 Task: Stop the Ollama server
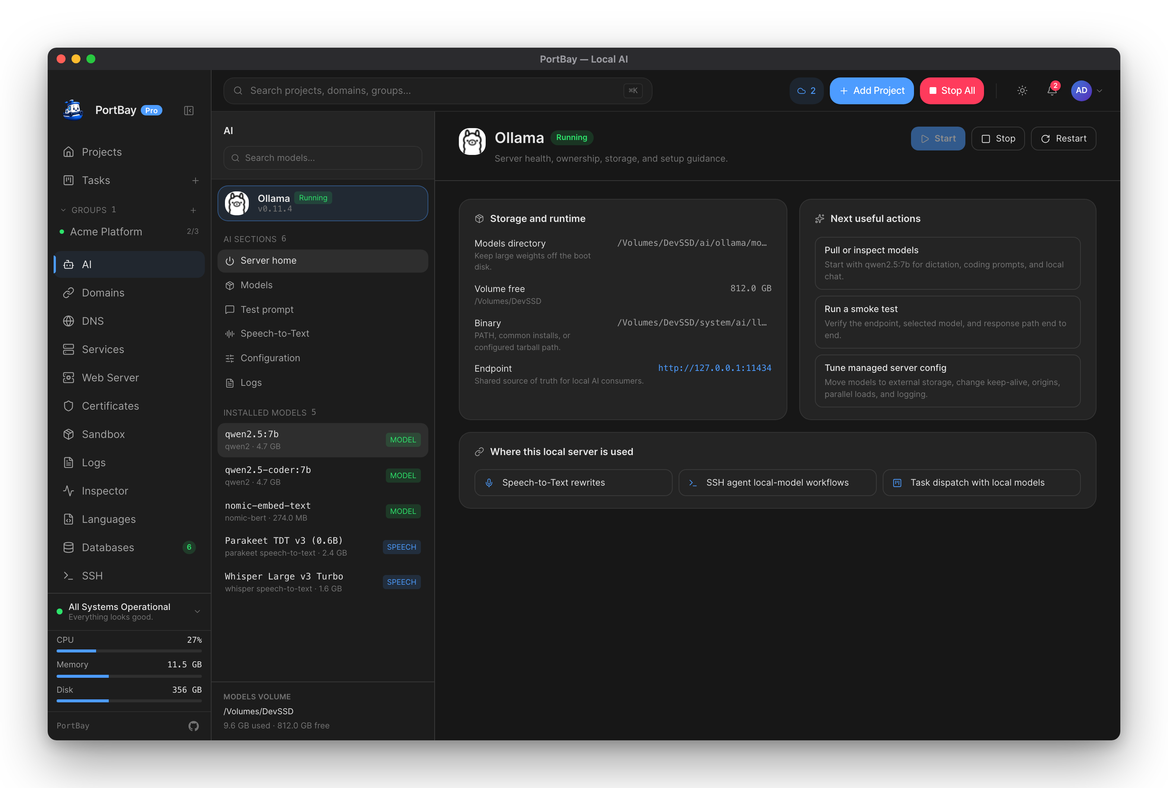(x=998, y=139)
